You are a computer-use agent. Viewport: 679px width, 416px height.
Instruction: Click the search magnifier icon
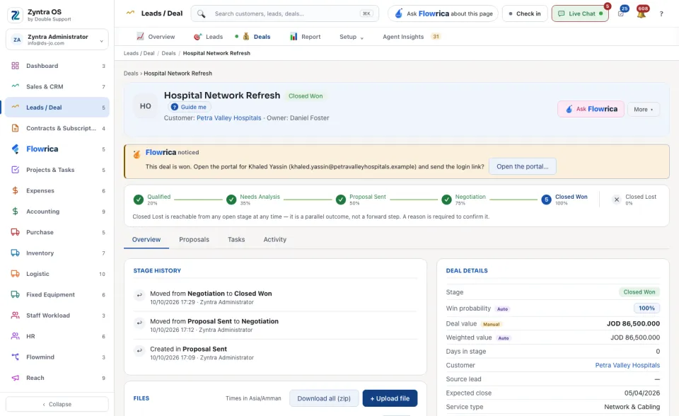[x=202, y=14]
